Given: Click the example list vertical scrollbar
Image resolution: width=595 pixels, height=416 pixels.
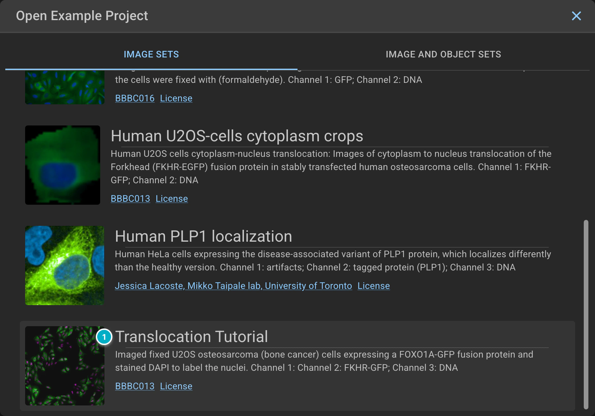Looking at the screenshot, I should [x=586, y=314].
